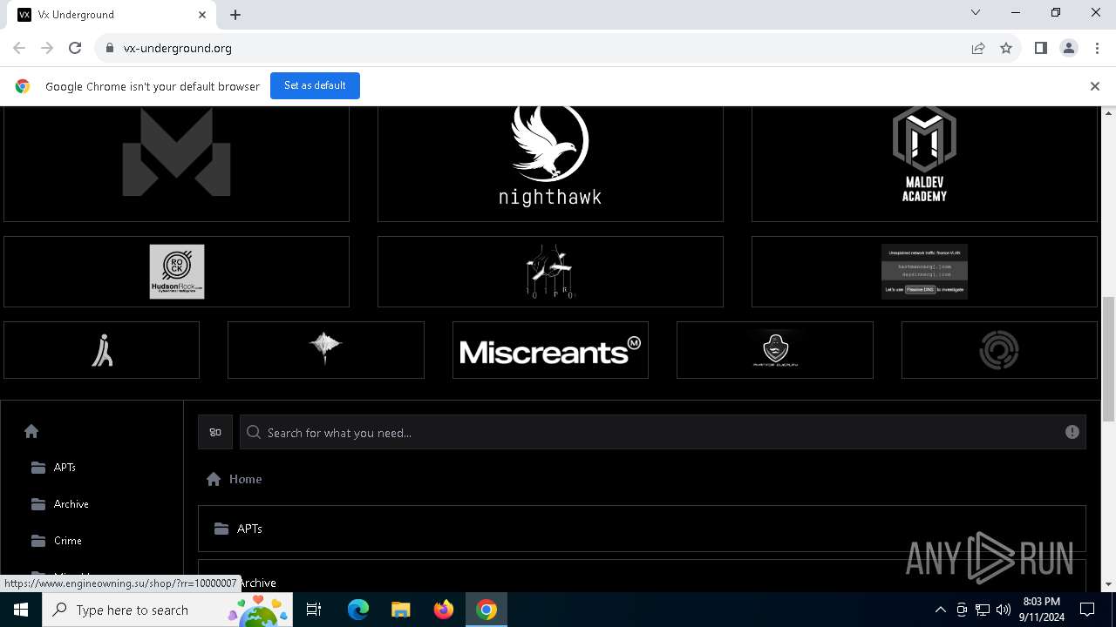The height and width of the screenshot is (627, 1116).
Task: Click the bearded mask sponsor icon
Action: pyautogui.click(x=775, y=350)
